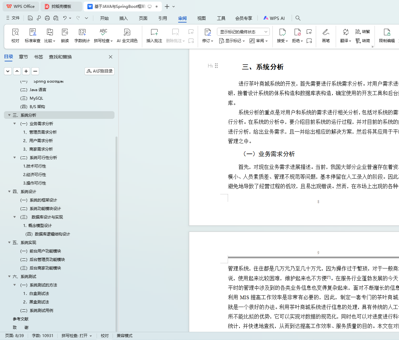Click navigation pane vertical scrollbar

pyautogui.click(x=117, y=234)
